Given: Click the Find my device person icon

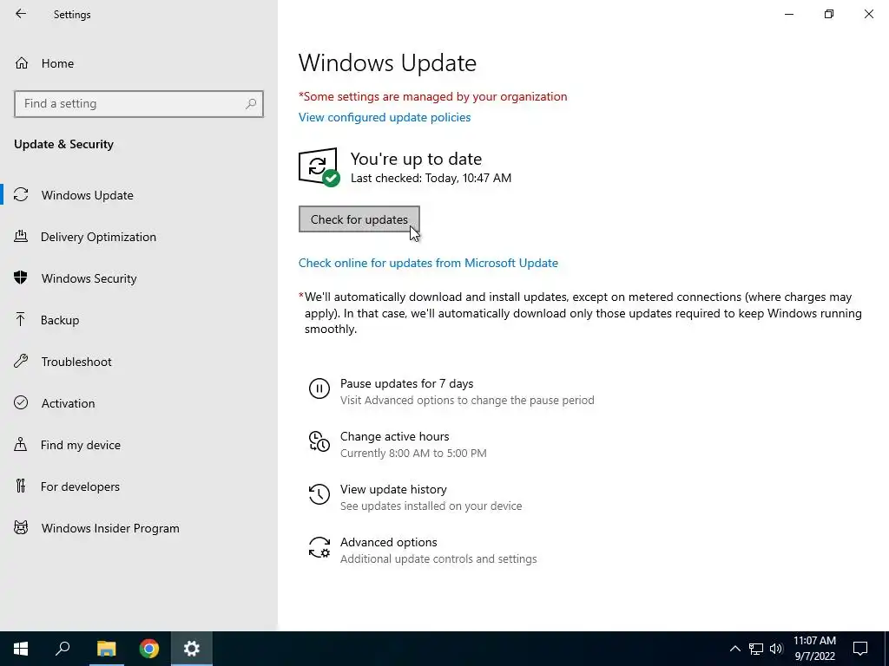Looking at the screenshot, I should [x=21, y=444].
